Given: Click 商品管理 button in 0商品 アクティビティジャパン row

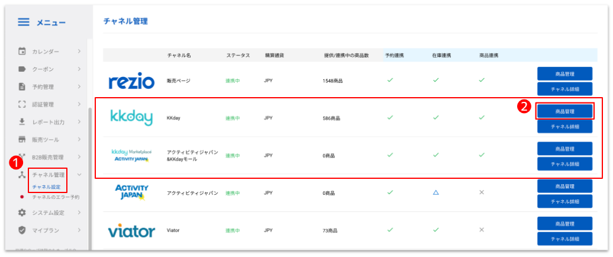Looking at the screenshot, I should tap(564, 186).
